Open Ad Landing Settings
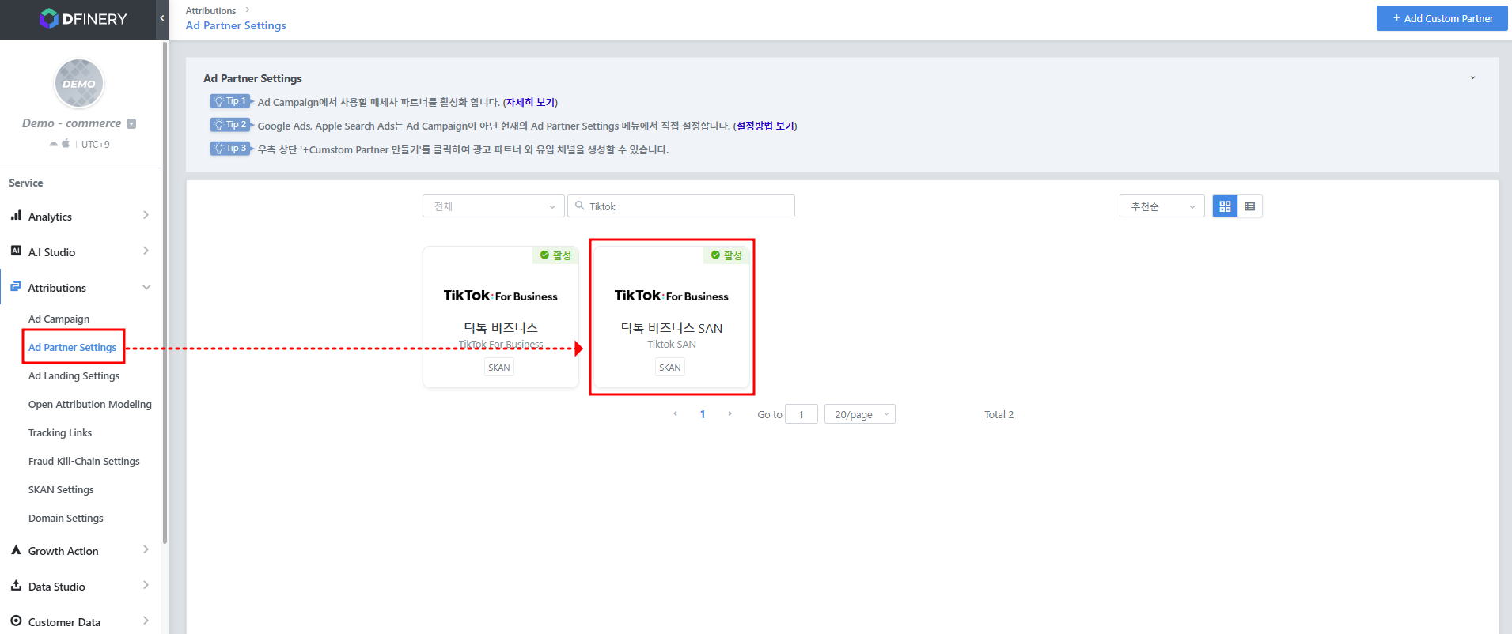 point(74,375)
